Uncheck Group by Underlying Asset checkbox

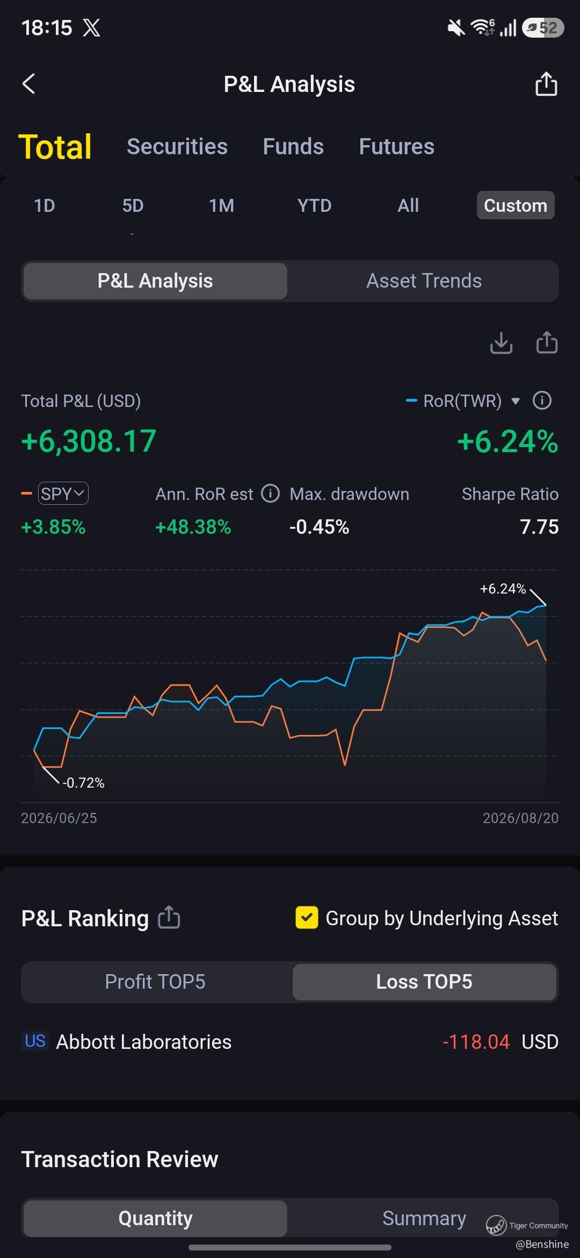pos(307,918)
